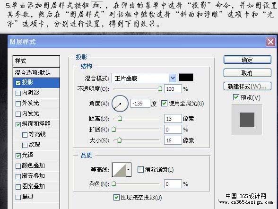Enable the 内阴影 checkbox

click(x=18, y=93)
